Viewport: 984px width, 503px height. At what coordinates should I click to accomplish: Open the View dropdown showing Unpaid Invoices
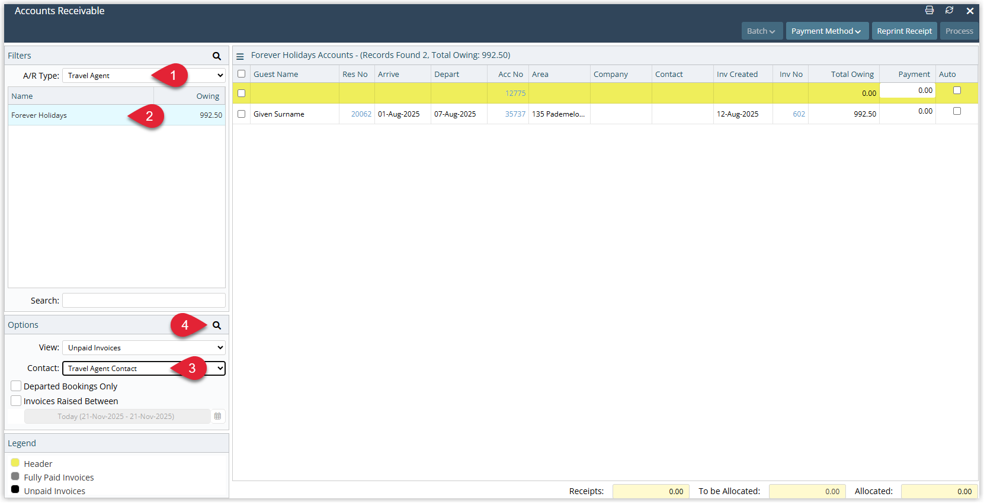(144, 347)
